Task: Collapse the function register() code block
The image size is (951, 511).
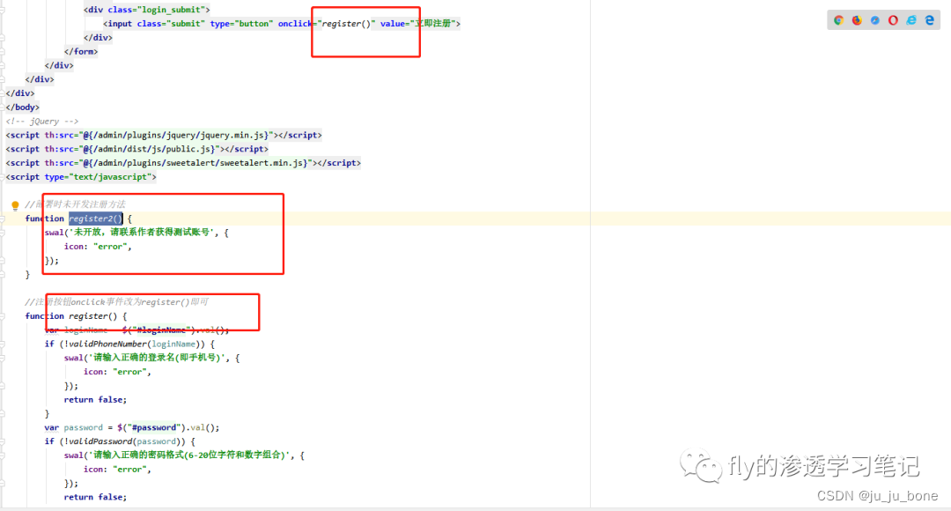Action: 3,316
